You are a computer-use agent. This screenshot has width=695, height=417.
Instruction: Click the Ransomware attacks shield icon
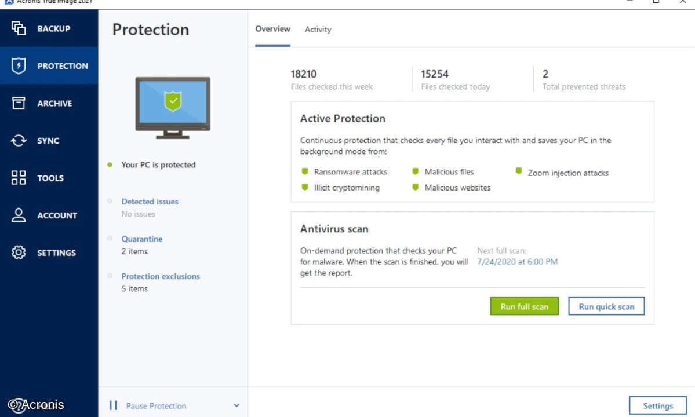304,171
